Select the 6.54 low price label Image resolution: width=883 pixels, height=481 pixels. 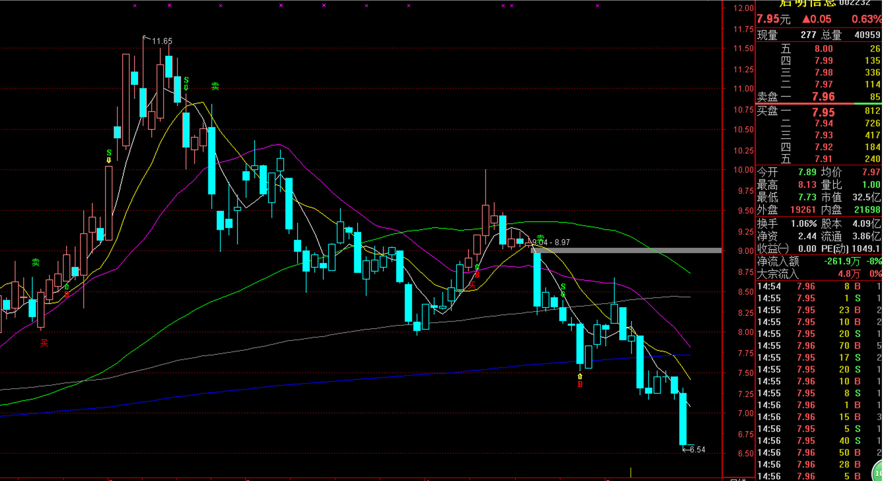click(x=698, y=450)
